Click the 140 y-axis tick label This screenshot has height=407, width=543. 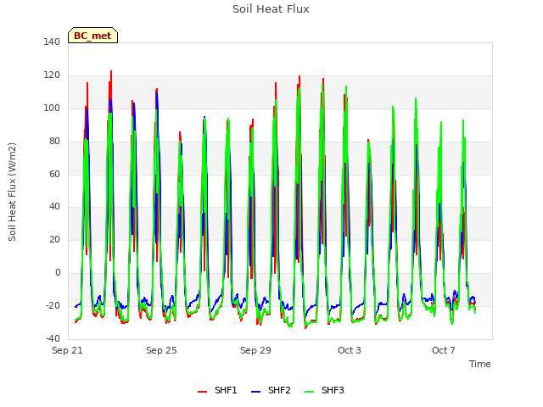pos(52,42)
